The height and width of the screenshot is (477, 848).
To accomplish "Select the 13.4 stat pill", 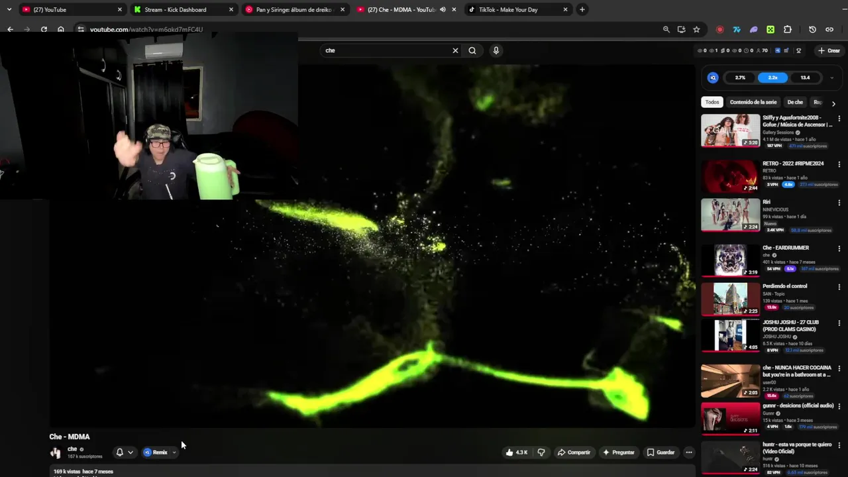I will (805, 78).
